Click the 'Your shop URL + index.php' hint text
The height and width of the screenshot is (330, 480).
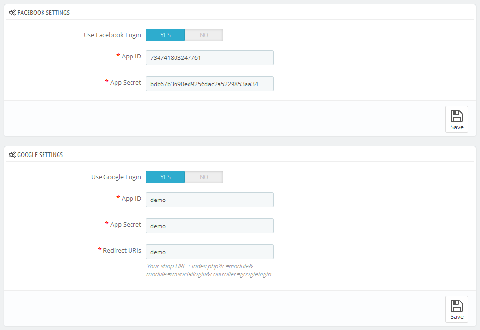click(209, 270)
